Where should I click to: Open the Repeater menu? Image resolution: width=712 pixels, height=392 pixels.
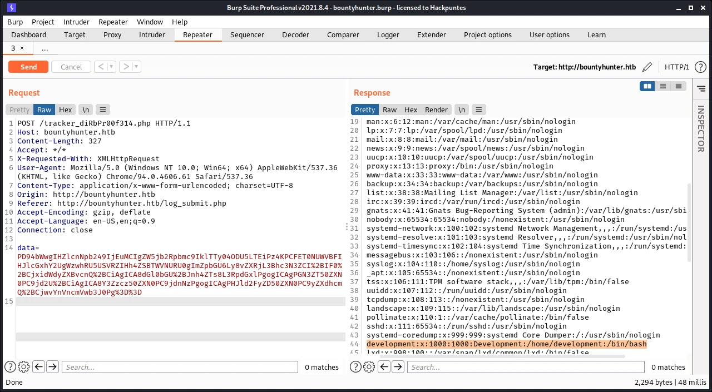tap(113, 22)
